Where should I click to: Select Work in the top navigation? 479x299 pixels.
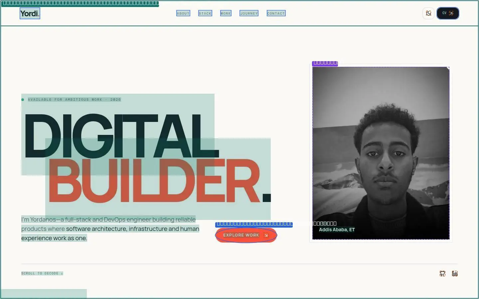point(226,13)
